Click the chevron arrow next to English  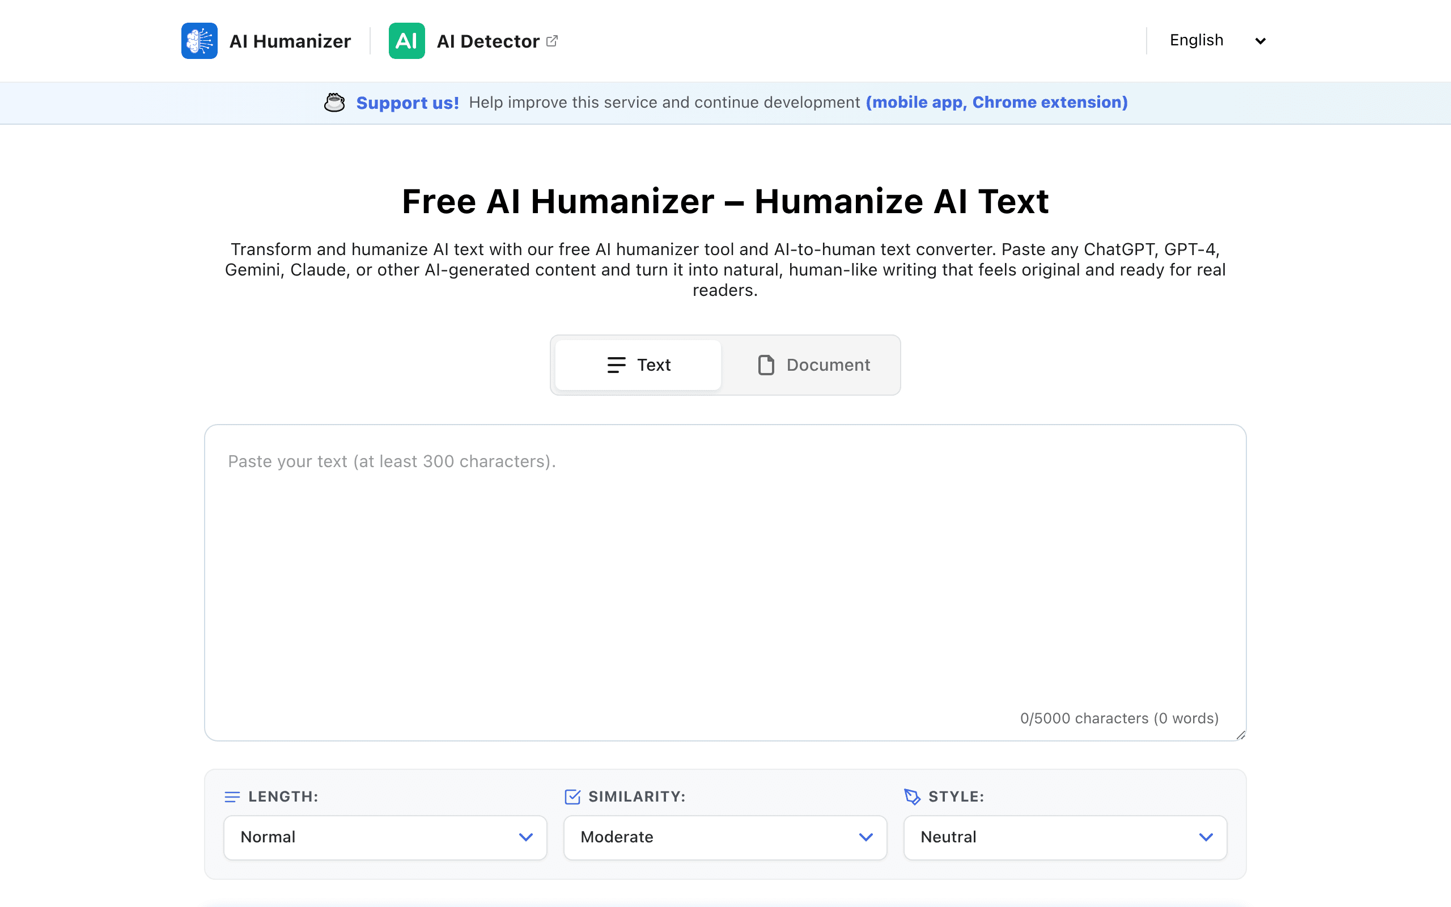pos(1261,41)
